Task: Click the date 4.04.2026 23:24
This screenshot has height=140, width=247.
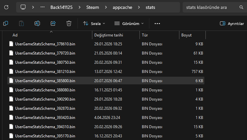Action: coord(107,118)
